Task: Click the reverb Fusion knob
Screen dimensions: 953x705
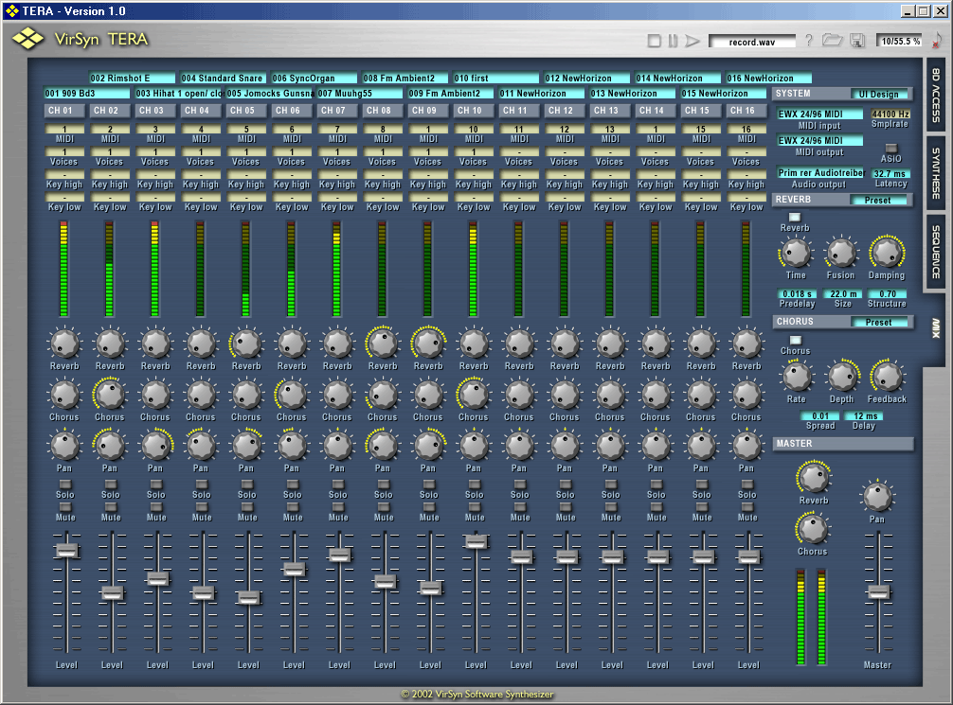Action: click(841, 253)
